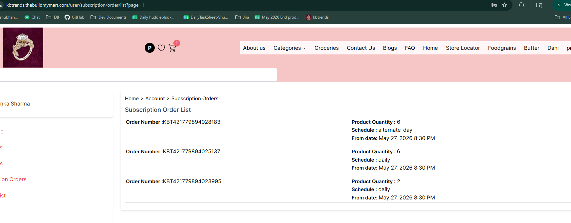The width and height of the screenshot is (571, 223).
Task: Go to the About us page
Action: pos(254,48)
